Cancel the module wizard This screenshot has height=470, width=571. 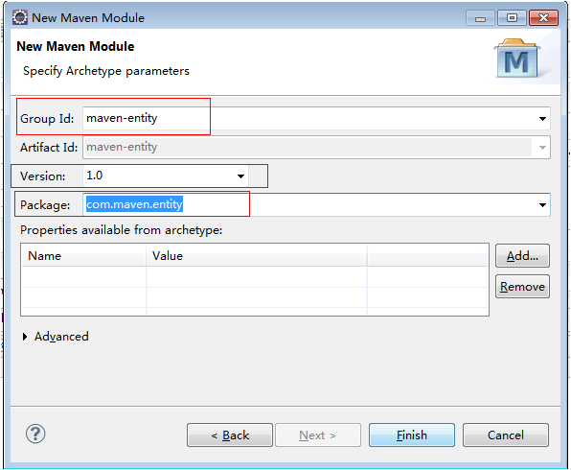tap(506, 435)
